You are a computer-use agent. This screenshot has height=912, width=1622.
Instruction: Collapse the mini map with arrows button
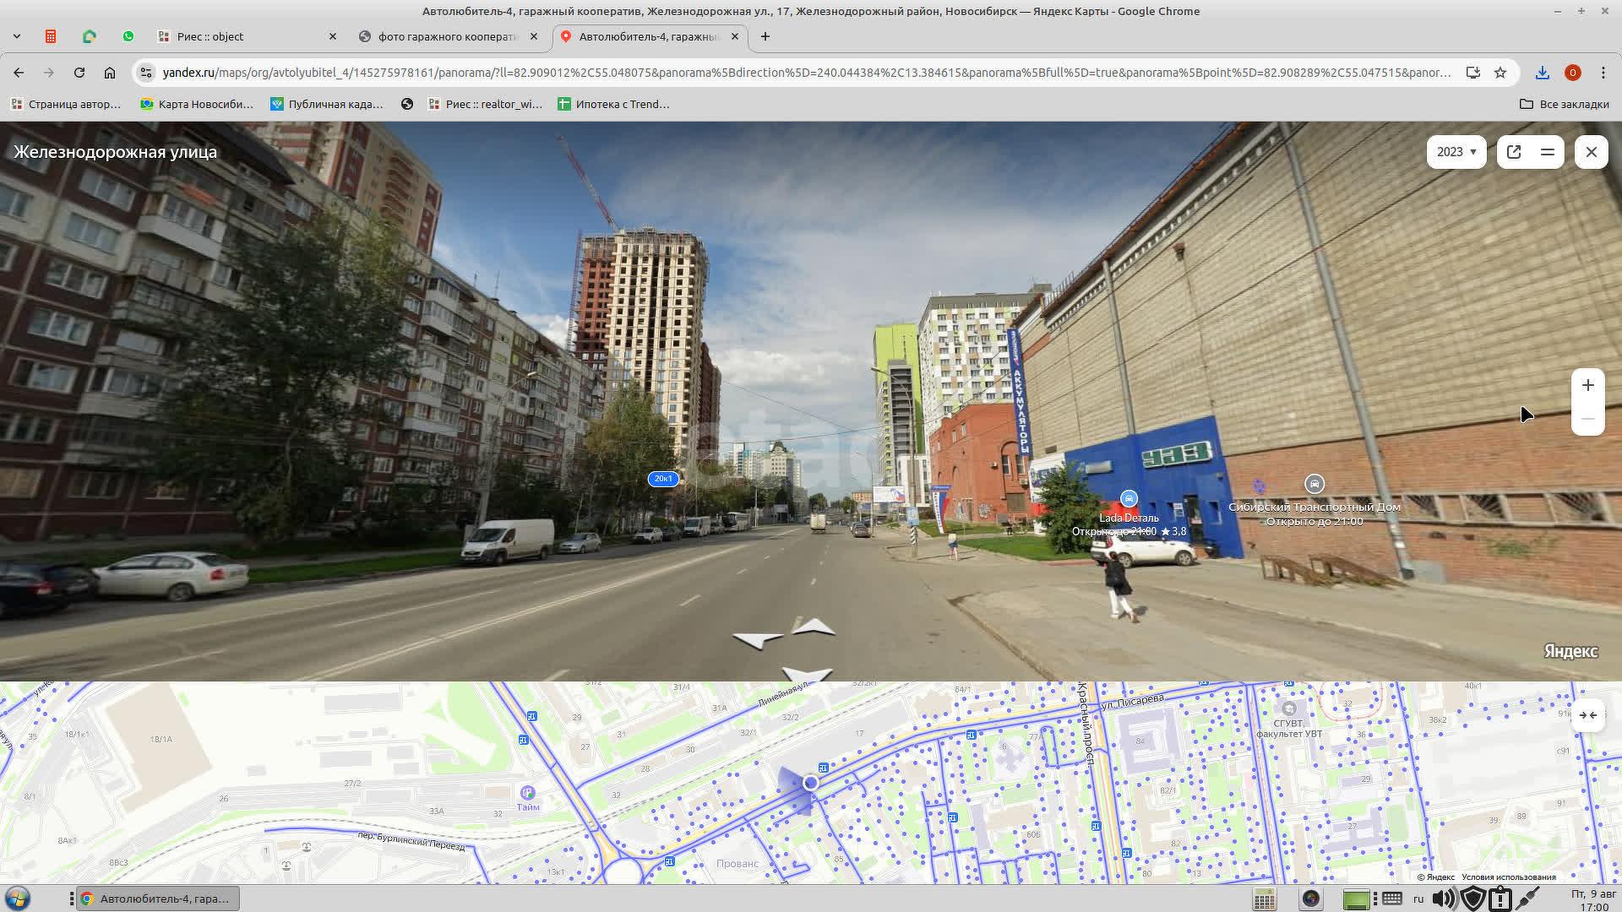tap(1588, 715)
